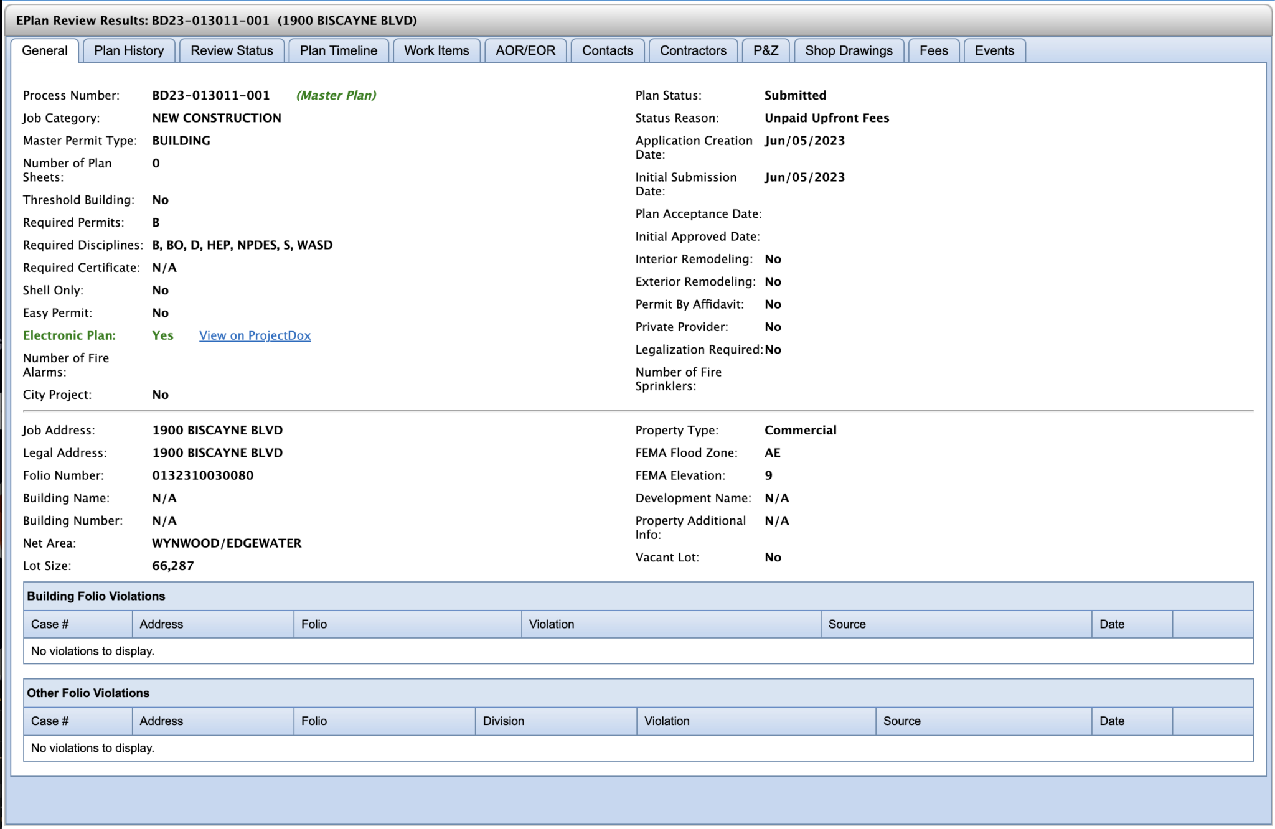Click Date header in Building Folio Violations table
This screenshot has width=1275, height=829.
pos(1111,624)
